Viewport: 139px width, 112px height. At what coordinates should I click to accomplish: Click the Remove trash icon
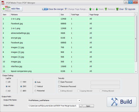tap(106, 9)
